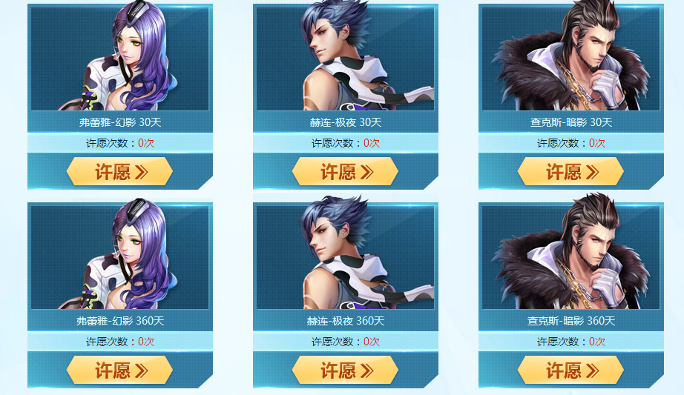
Task: Select the 赫连-极夜 360天 character portrait
Action: click(346, 257)
